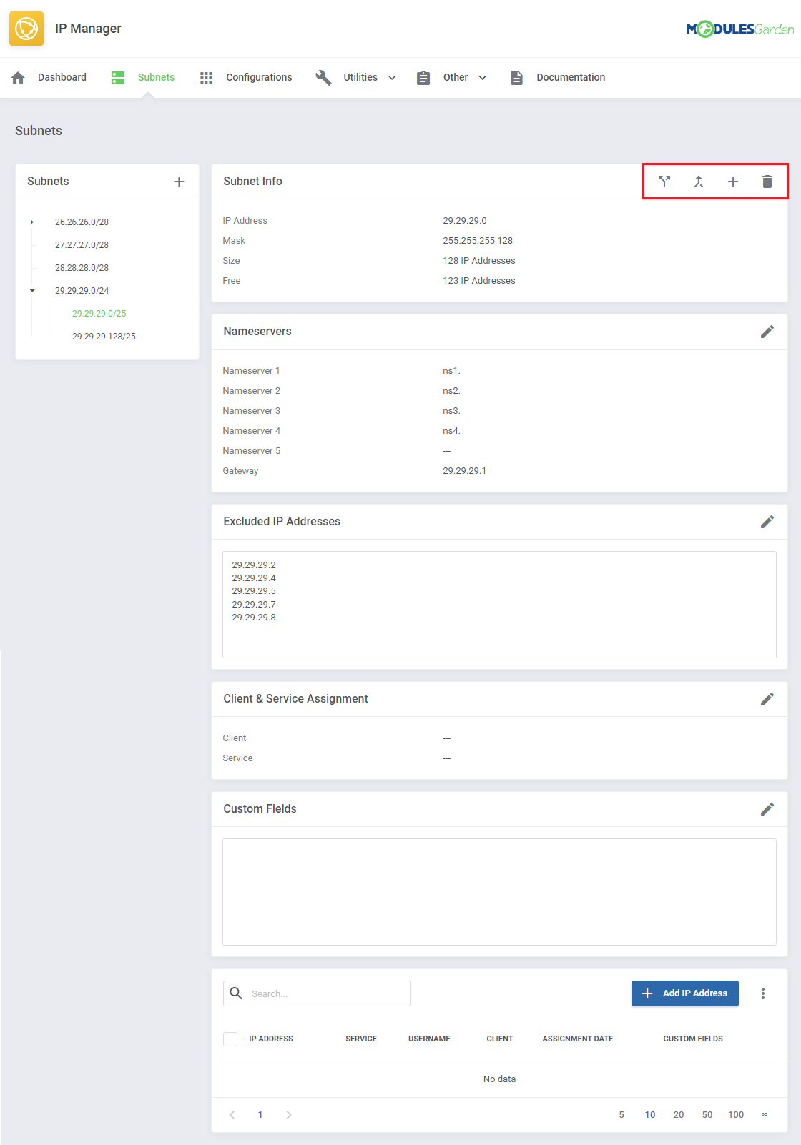801x1145 pixels.
Task: Show 20 entries per page
Action: (x=679, y=1115)
